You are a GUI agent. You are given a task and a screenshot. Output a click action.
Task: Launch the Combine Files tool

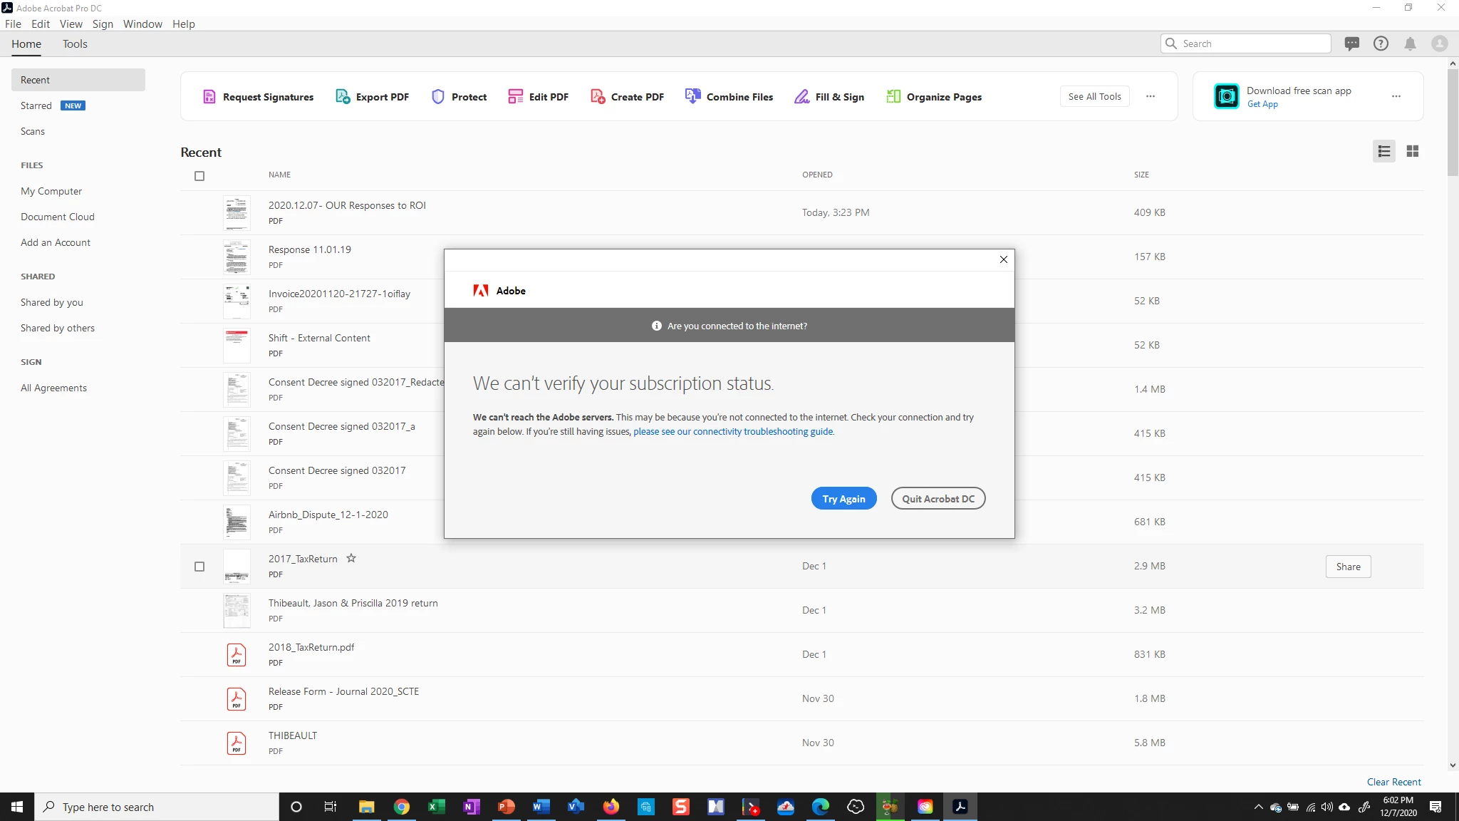[x=729, y=97]
